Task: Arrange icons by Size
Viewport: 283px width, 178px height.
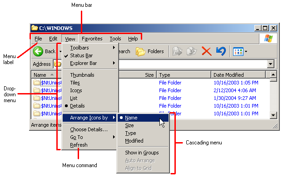Action: click(x=143, y=125)
